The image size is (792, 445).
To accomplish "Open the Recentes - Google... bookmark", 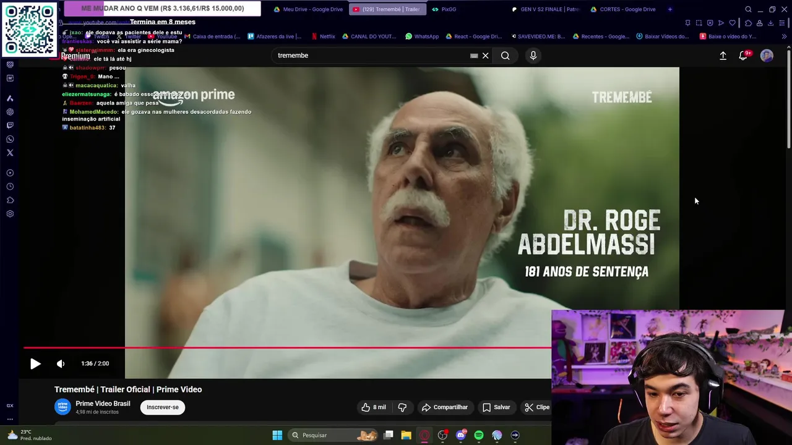I will click(x=601, y=36).
